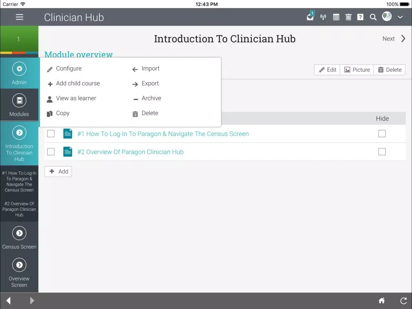This screenshot has height=309, width=412.
Task: Select Introduction To Clinician Hub sidebar module
Action: [19, 144]
